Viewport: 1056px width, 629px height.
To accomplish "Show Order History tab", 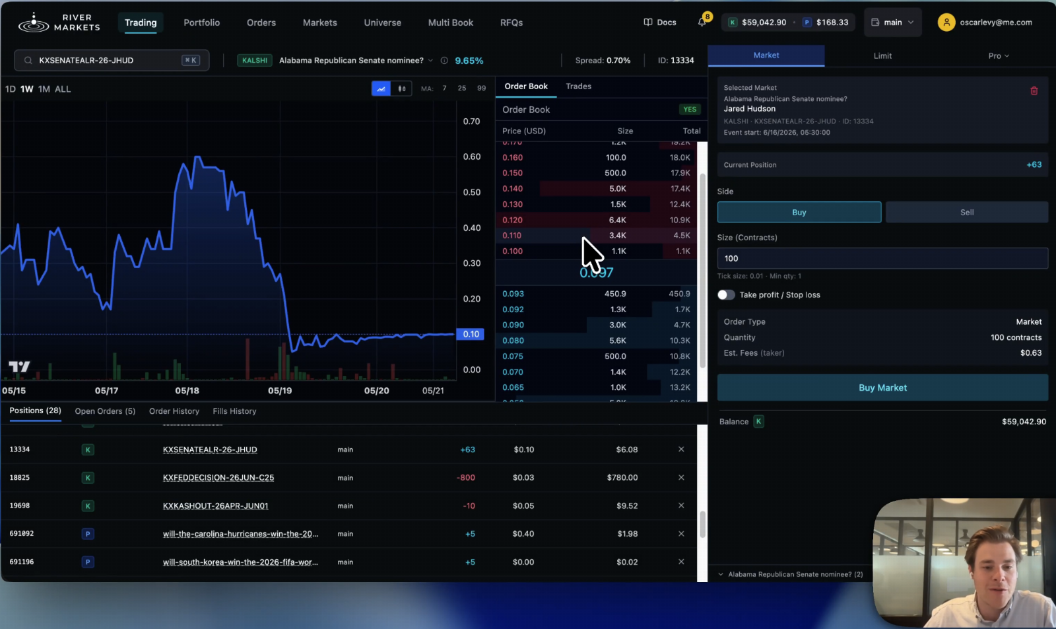I will [x=174, y=411].
